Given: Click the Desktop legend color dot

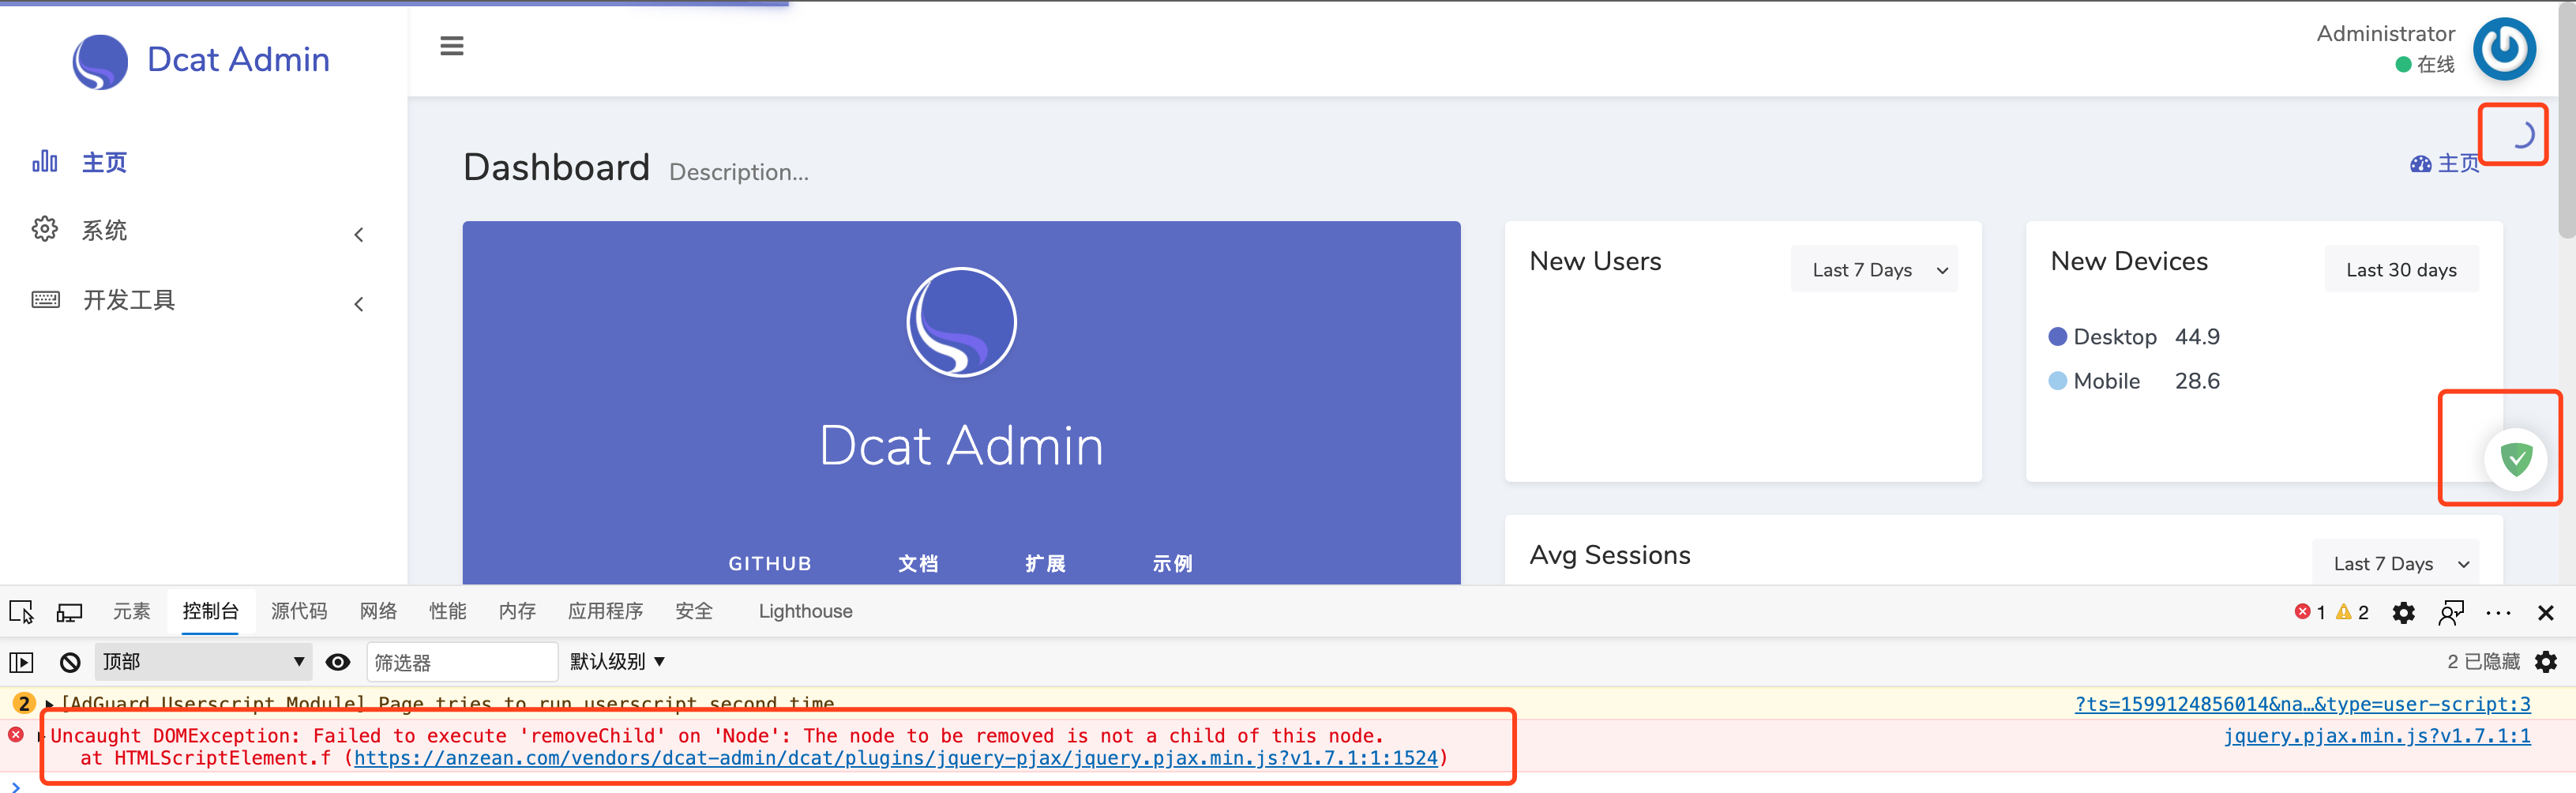Looking at the screenshot, I should [2058, 336].
